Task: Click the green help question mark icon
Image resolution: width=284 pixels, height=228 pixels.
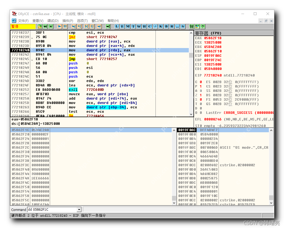Action: click(x=203, y=27)
